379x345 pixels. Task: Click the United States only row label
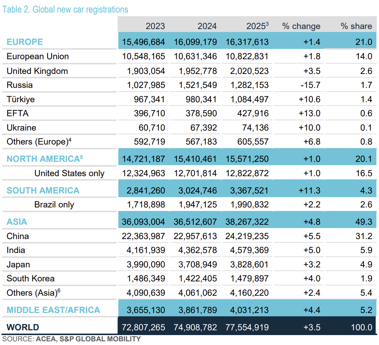(69, 173)
